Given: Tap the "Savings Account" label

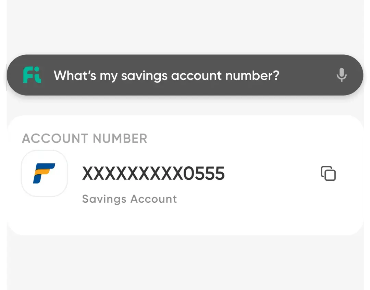Looking at the screenshot, I should tap(129, 199).
